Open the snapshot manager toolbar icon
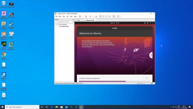This screenshot has height=109, width=193. tap(96, 16)
